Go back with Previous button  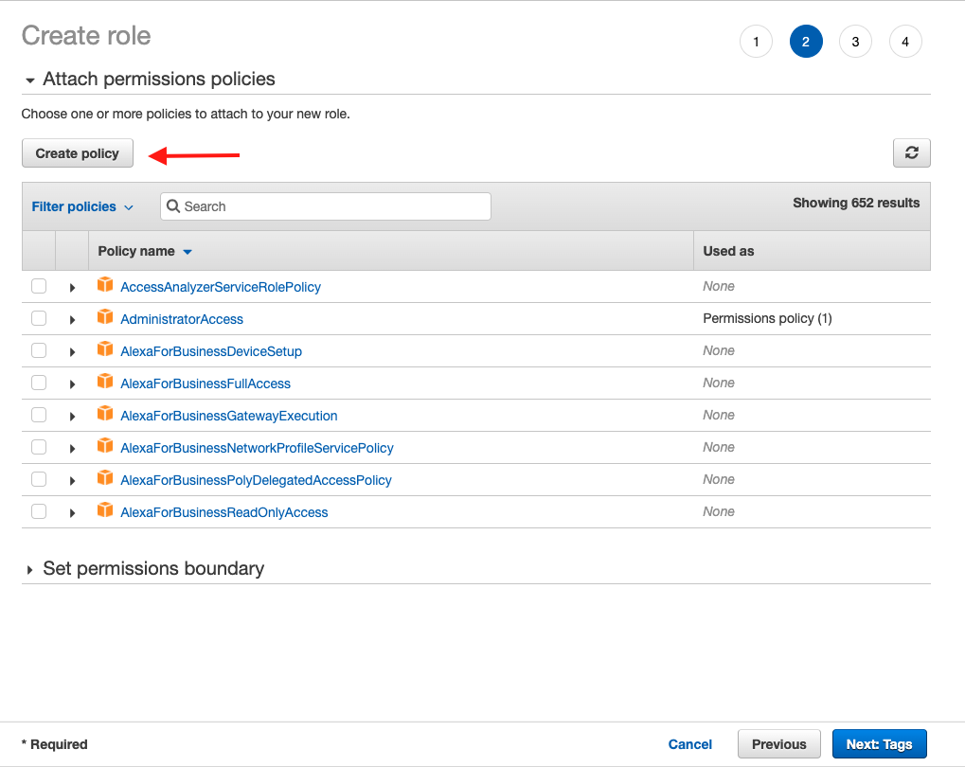tap(778, 744)
